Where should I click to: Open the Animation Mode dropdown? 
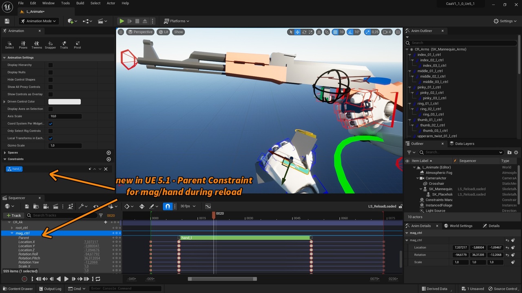click(39, 21)
